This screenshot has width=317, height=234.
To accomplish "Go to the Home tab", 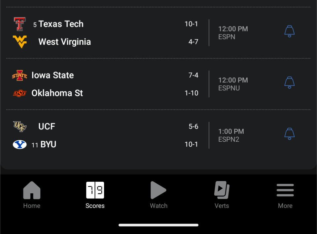I will click(x=32, y=195).
